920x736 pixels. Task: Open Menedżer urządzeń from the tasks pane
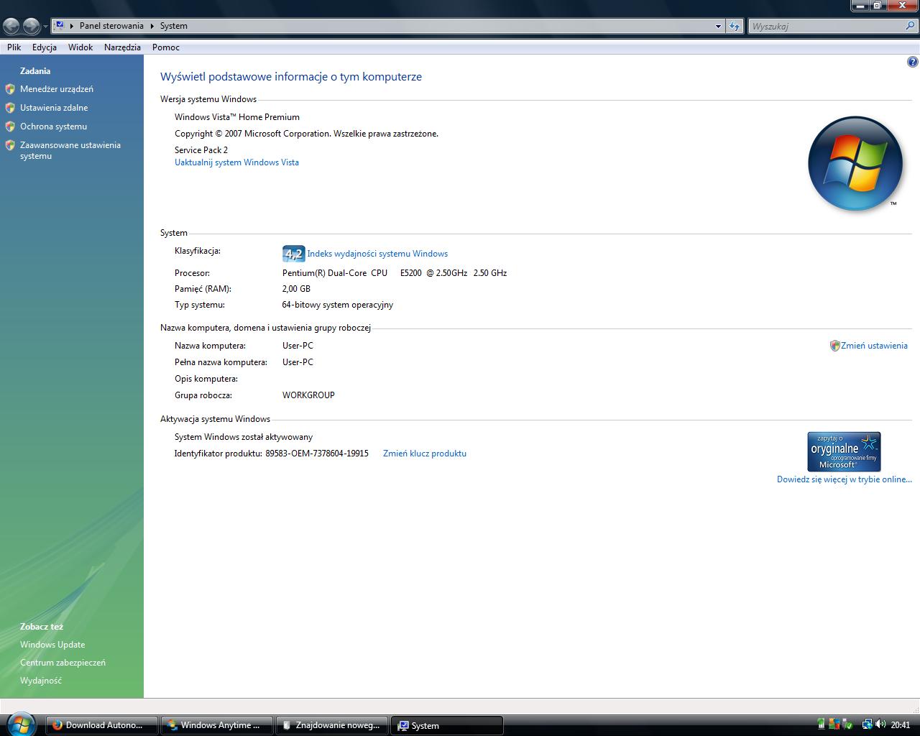57,89
